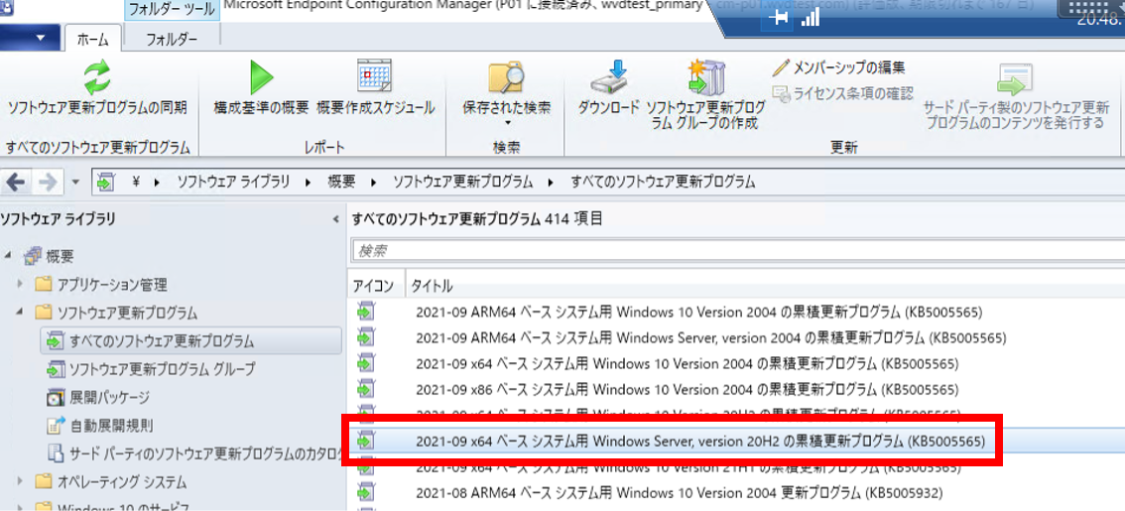Open the blue application menu dropdown
This screenshot has height=511, width=1125.
click(x=30, y=38)
